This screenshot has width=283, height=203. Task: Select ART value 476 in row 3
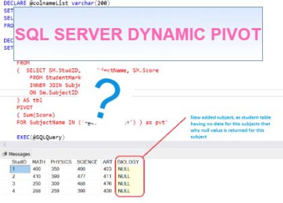(x=107, y=183)
